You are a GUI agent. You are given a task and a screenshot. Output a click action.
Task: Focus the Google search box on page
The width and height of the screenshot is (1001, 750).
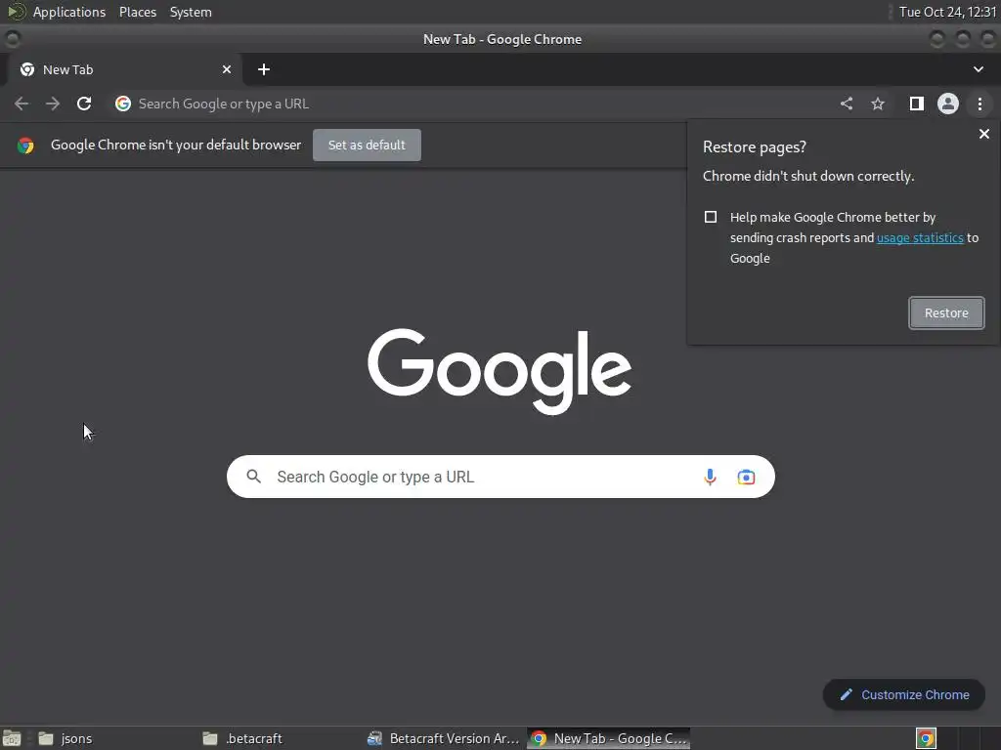tap(500, 477)
